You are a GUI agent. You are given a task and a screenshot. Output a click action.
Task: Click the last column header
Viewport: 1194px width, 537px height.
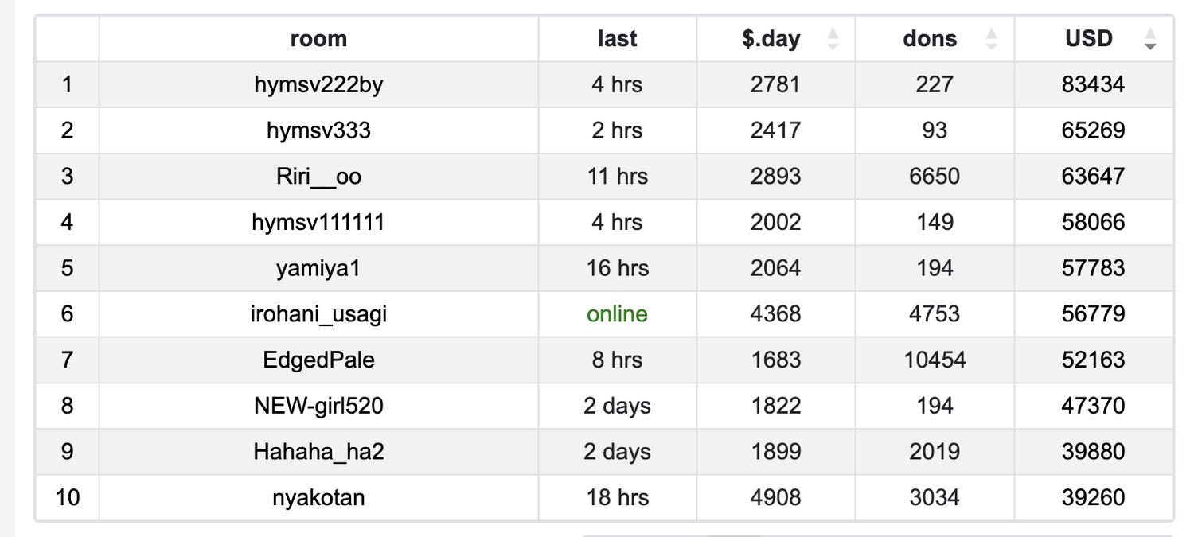tap(617, 39)
